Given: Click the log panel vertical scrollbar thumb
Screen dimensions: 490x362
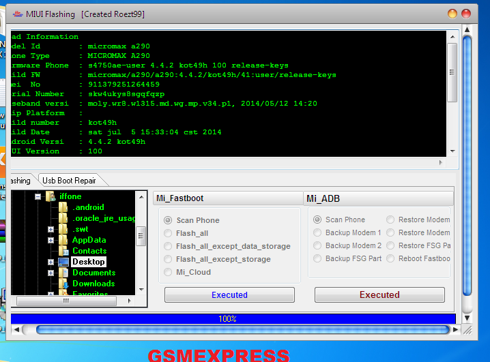Looking at the screenshot, I should 452,72.
